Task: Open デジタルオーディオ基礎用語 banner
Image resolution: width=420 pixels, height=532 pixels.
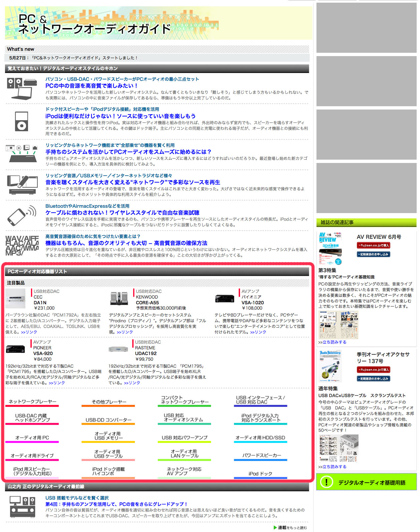Action: pos(366,482)
